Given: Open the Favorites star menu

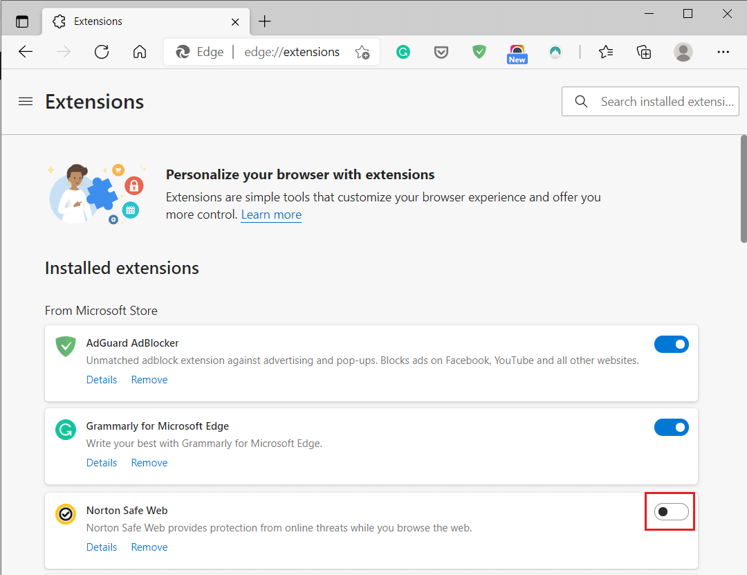Looking at the screenshot, I should [606, 52].
